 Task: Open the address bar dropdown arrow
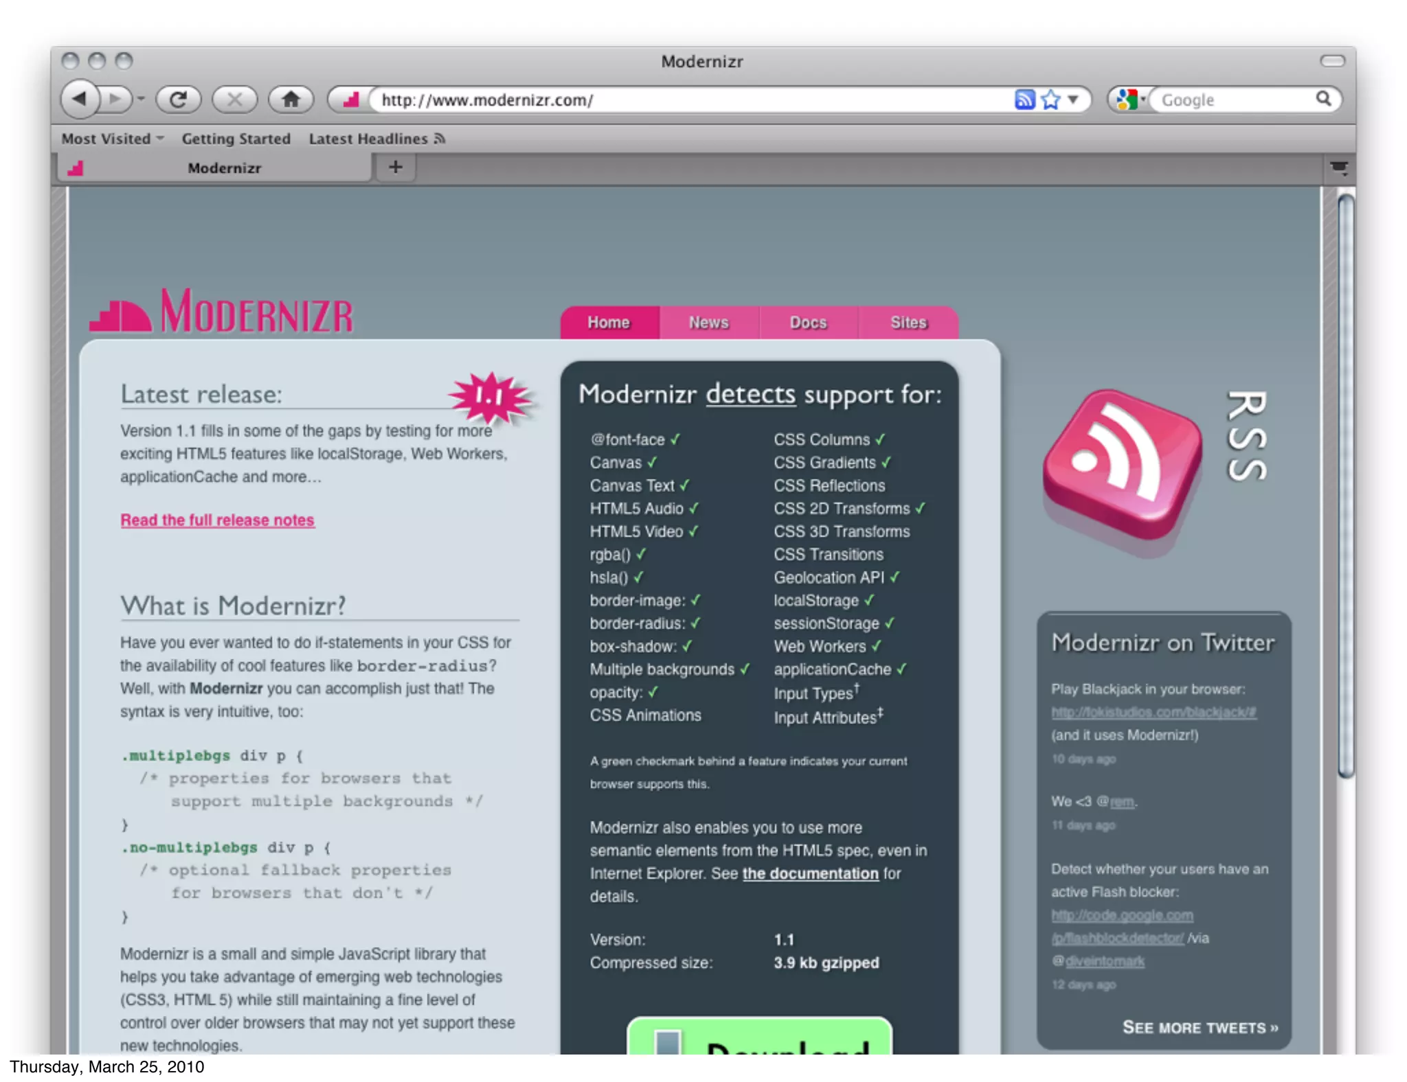click(1073, 100)
